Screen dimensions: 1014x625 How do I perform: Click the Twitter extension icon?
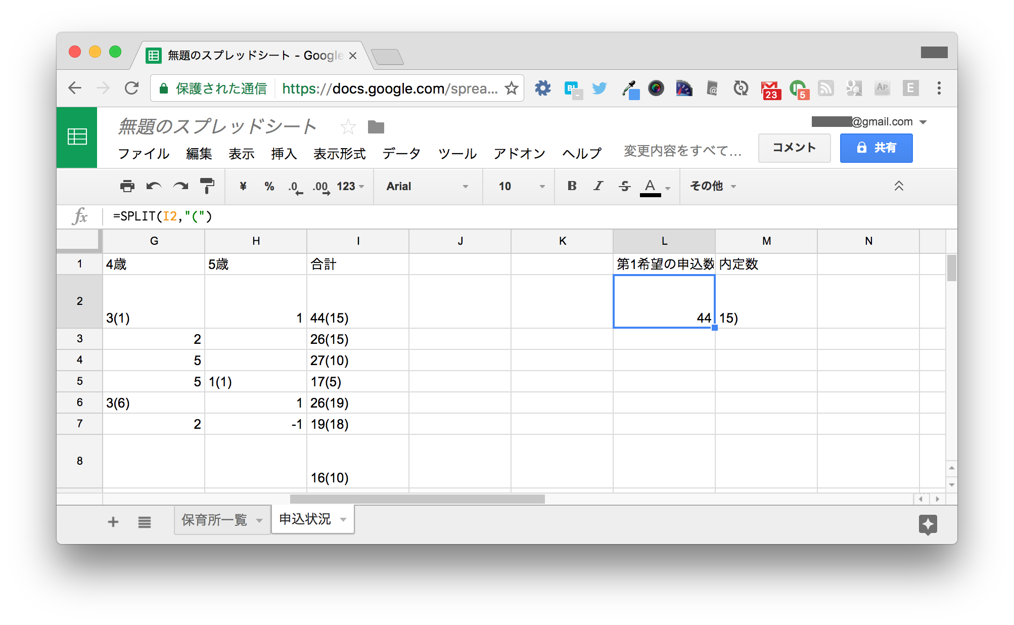(600, 88)
